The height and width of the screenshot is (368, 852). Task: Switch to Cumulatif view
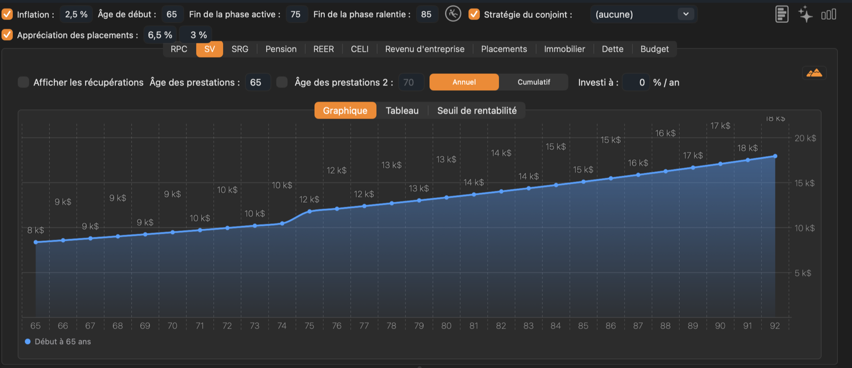pos(533,82)
